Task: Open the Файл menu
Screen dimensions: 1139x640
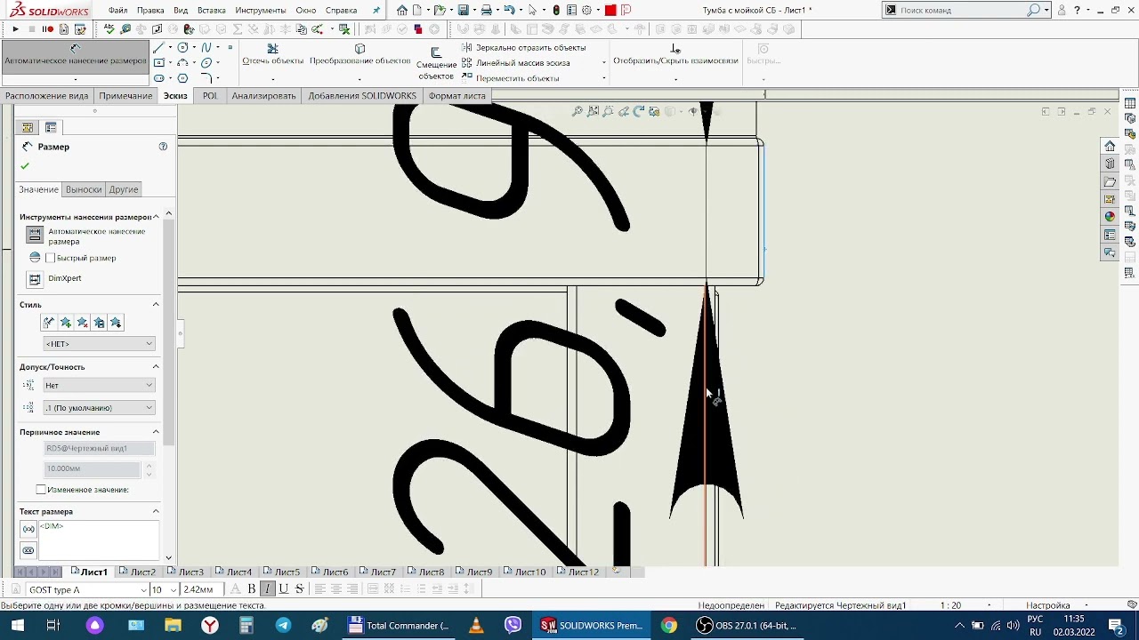Action: pyautogui.click(x=117, y=11)
